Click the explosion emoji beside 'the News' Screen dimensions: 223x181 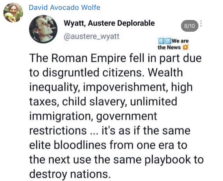point(185,47)
